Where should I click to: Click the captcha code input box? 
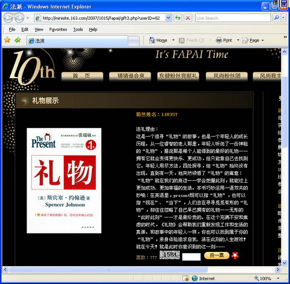(x=191, y=257)
